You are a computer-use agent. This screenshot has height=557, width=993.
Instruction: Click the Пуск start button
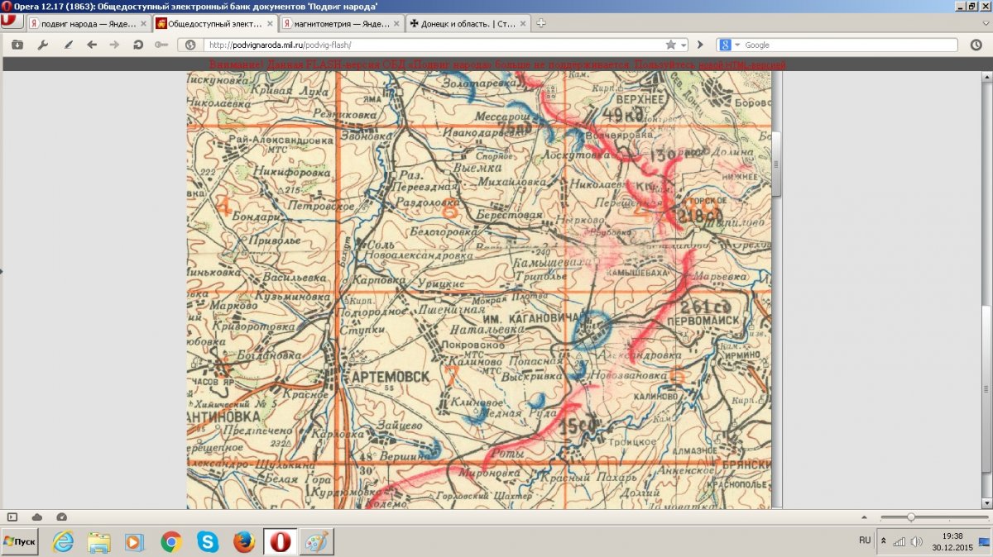[20, 541]
